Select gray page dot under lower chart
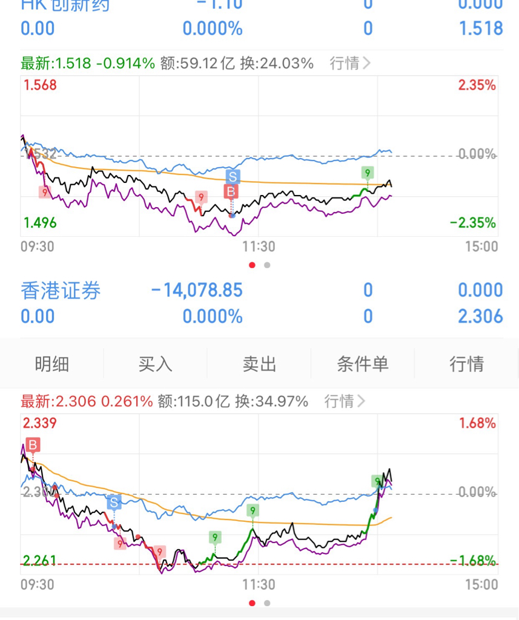 268,603
